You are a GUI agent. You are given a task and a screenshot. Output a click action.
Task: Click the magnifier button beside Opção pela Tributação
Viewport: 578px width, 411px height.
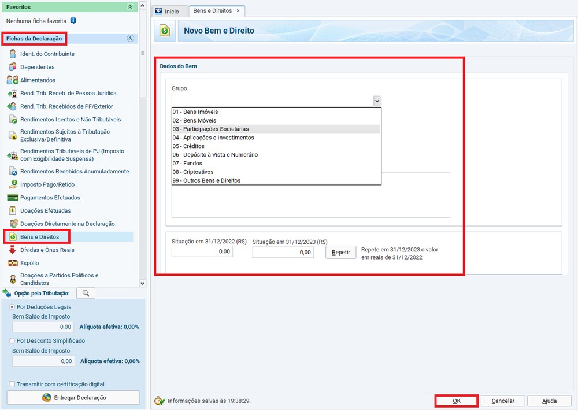coord(86,294)
